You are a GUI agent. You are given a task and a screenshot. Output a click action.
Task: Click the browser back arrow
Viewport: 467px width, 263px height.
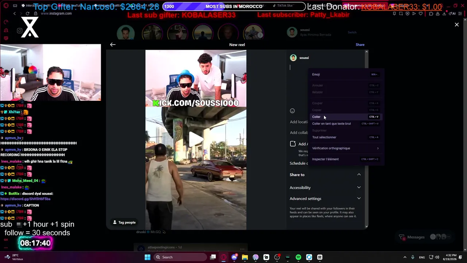[x=15, y=14]
